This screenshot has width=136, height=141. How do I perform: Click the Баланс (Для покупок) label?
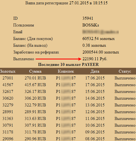(x=33, y=39)
